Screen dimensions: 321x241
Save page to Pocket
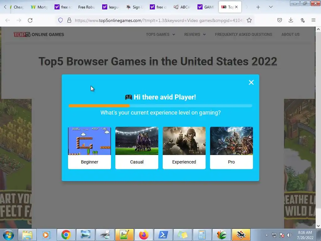(x=279, y=20)
